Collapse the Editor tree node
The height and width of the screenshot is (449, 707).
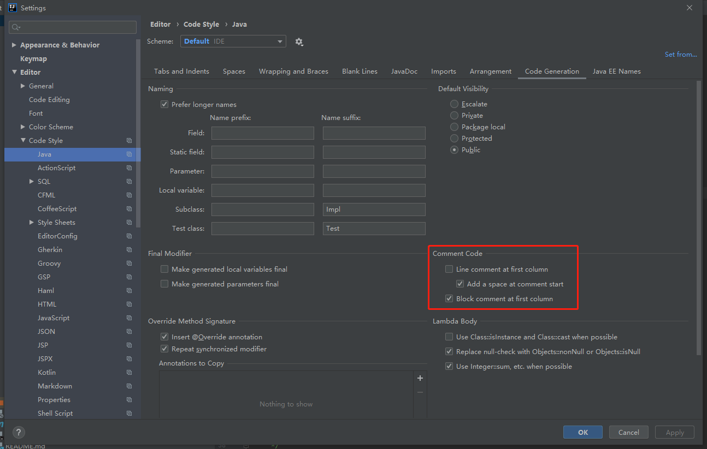click(x=14, y=72)
